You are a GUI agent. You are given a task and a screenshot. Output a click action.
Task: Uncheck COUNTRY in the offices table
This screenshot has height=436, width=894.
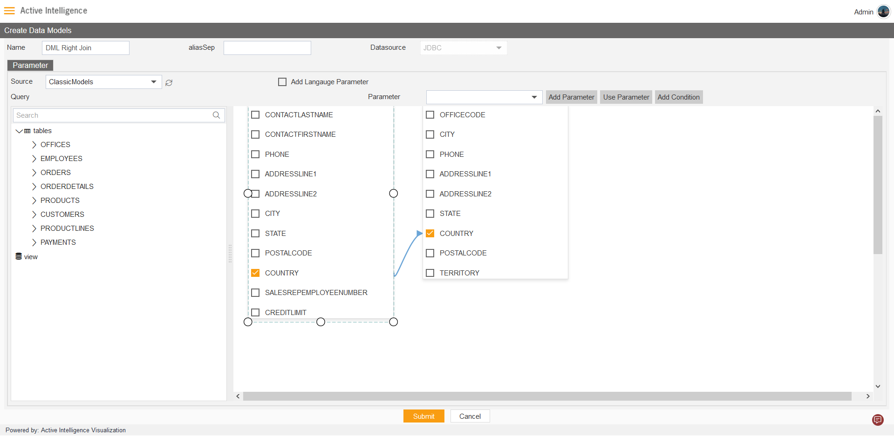(x=430, y=234)
